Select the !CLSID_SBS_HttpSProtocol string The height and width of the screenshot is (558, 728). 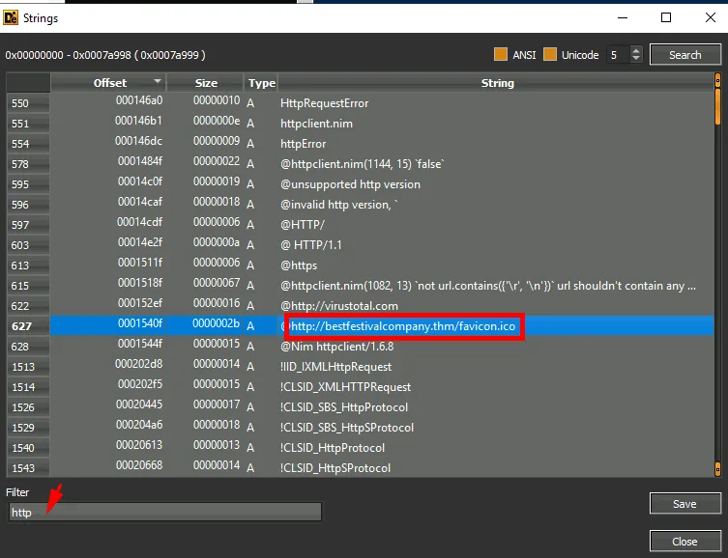point(347,428)
